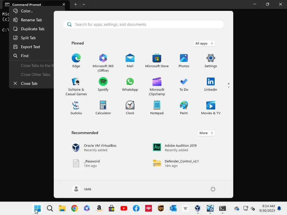
Task: Open the Paint app
Action: pos(184,108)
